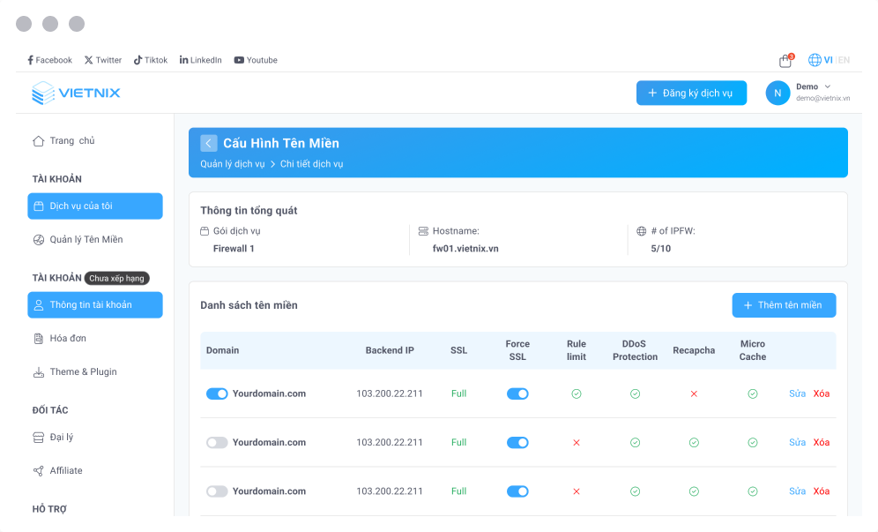Disable the first Yourdomain.com domain toggle
Image resolution: width=878 pixels, height=532 pixels.
pos(217,393)
